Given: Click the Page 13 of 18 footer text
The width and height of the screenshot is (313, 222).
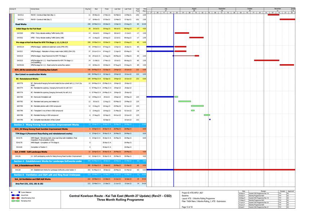Looking at the screenshot, I should pos(188,207).
